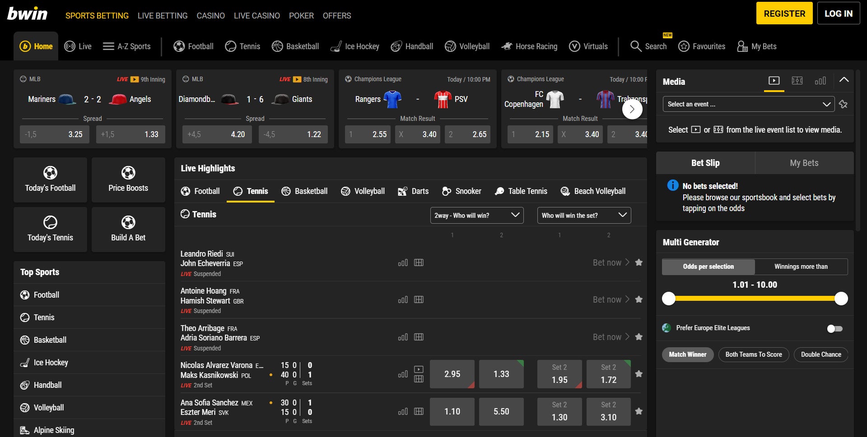867x437 pixels.
Task: Pick Set 2 odds 1.95 for Alvarez Varona
Action: 559,374
